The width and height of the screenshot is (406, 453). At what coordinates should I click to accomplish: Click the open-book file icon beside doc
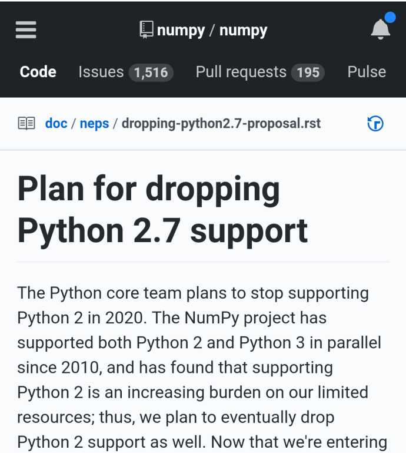26,123
